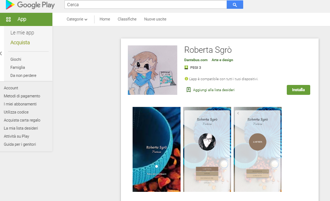Viewport: 330px width, 201px height.
Task: Select Le mie app in sidebar
Action: 22,33
